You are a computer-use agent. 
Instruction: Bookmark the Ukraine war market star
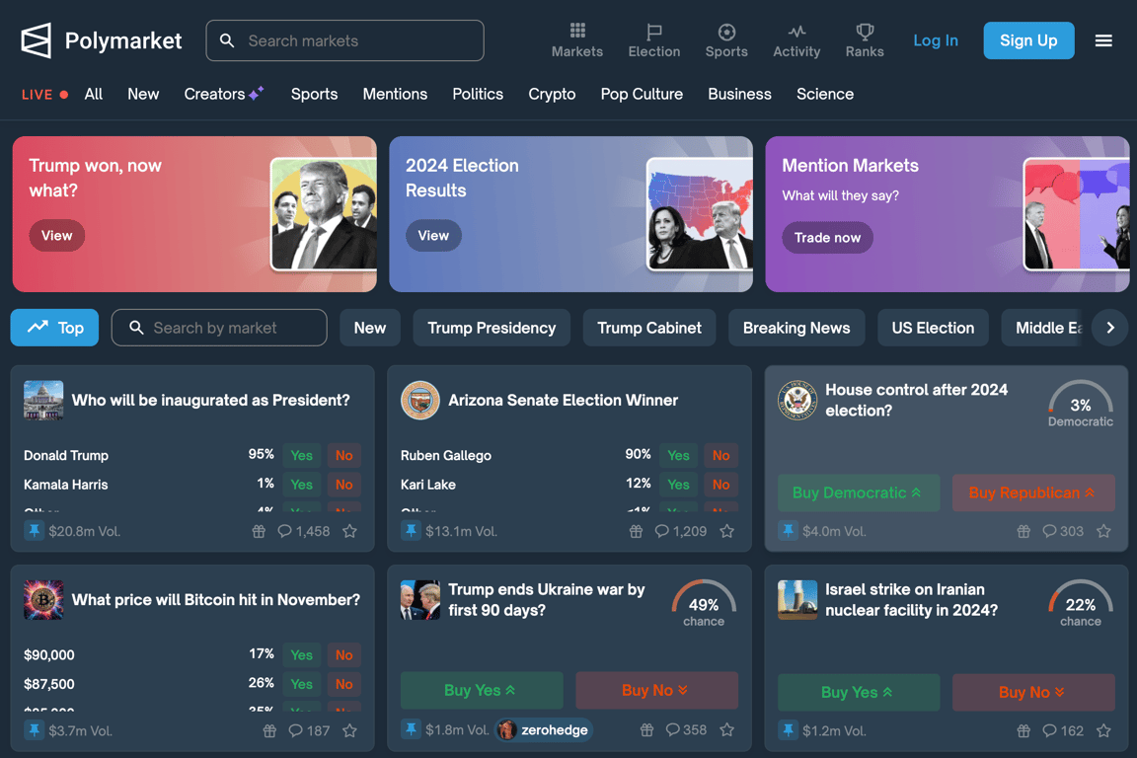pos(726,729)
